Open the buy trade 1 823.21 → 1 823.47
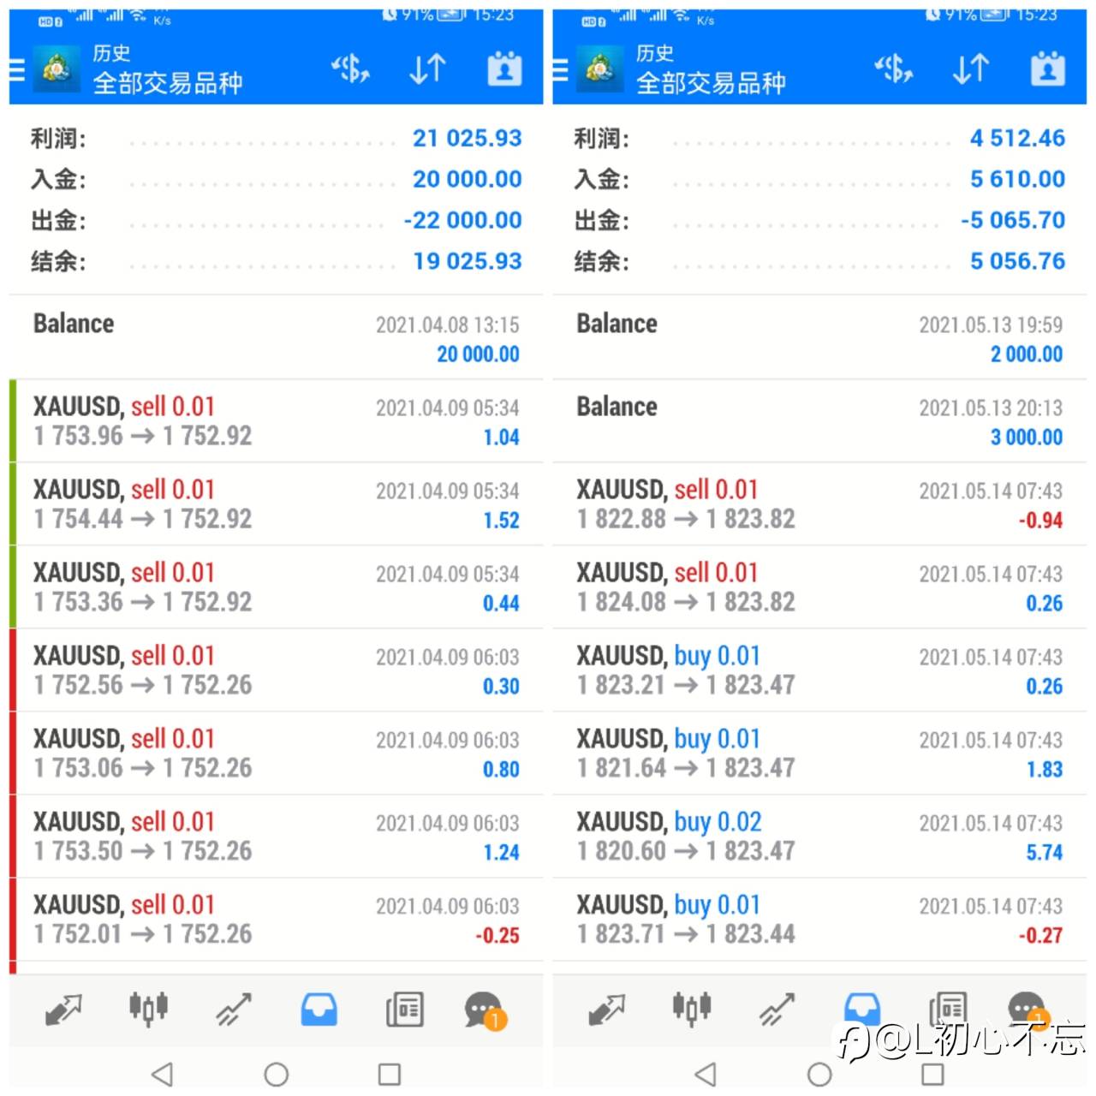Image resolution: width=1096 pixels, height=1096 pixels. 819,670
